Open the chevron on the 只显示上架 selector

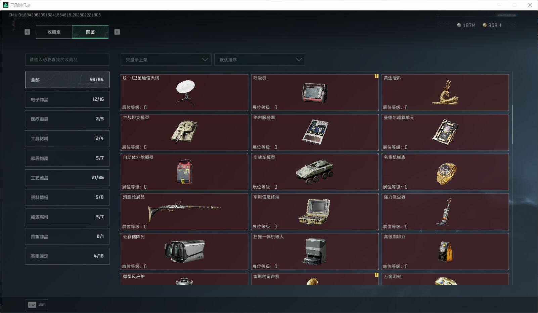coord(205,59)
